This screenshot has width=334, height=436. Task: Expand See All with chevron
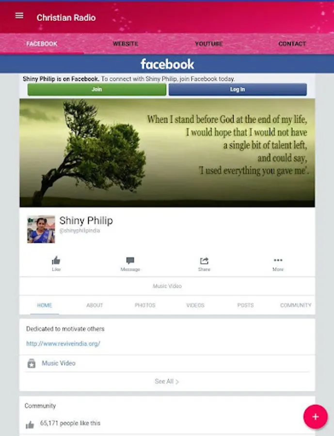tap(167, 382)
